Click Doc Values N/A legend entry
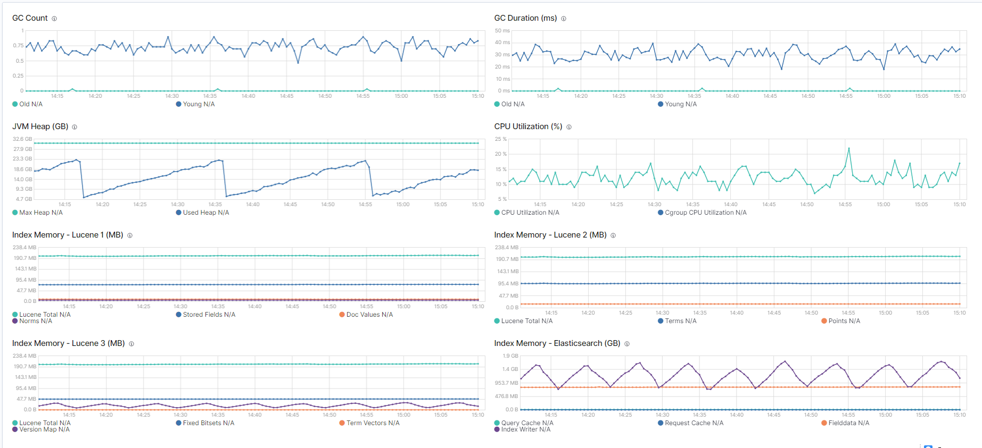The height and width of the screenshot is (448, 982). point(366,315)
